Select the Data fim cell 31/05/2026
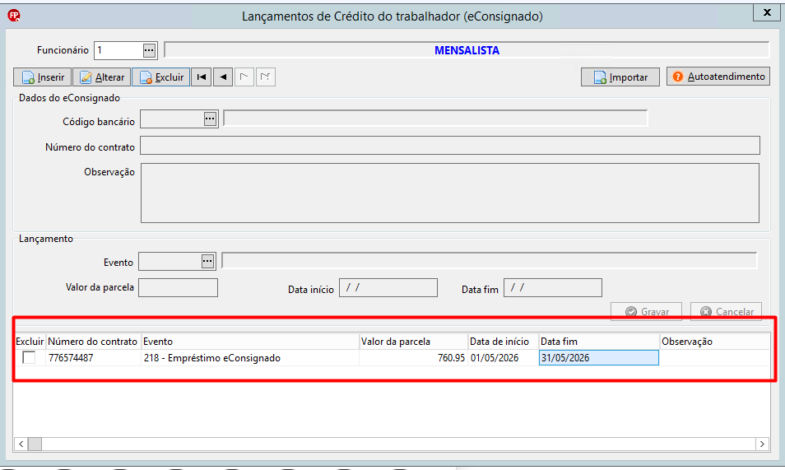The width and height of the screenshot is (785, 470). point(599,358)
